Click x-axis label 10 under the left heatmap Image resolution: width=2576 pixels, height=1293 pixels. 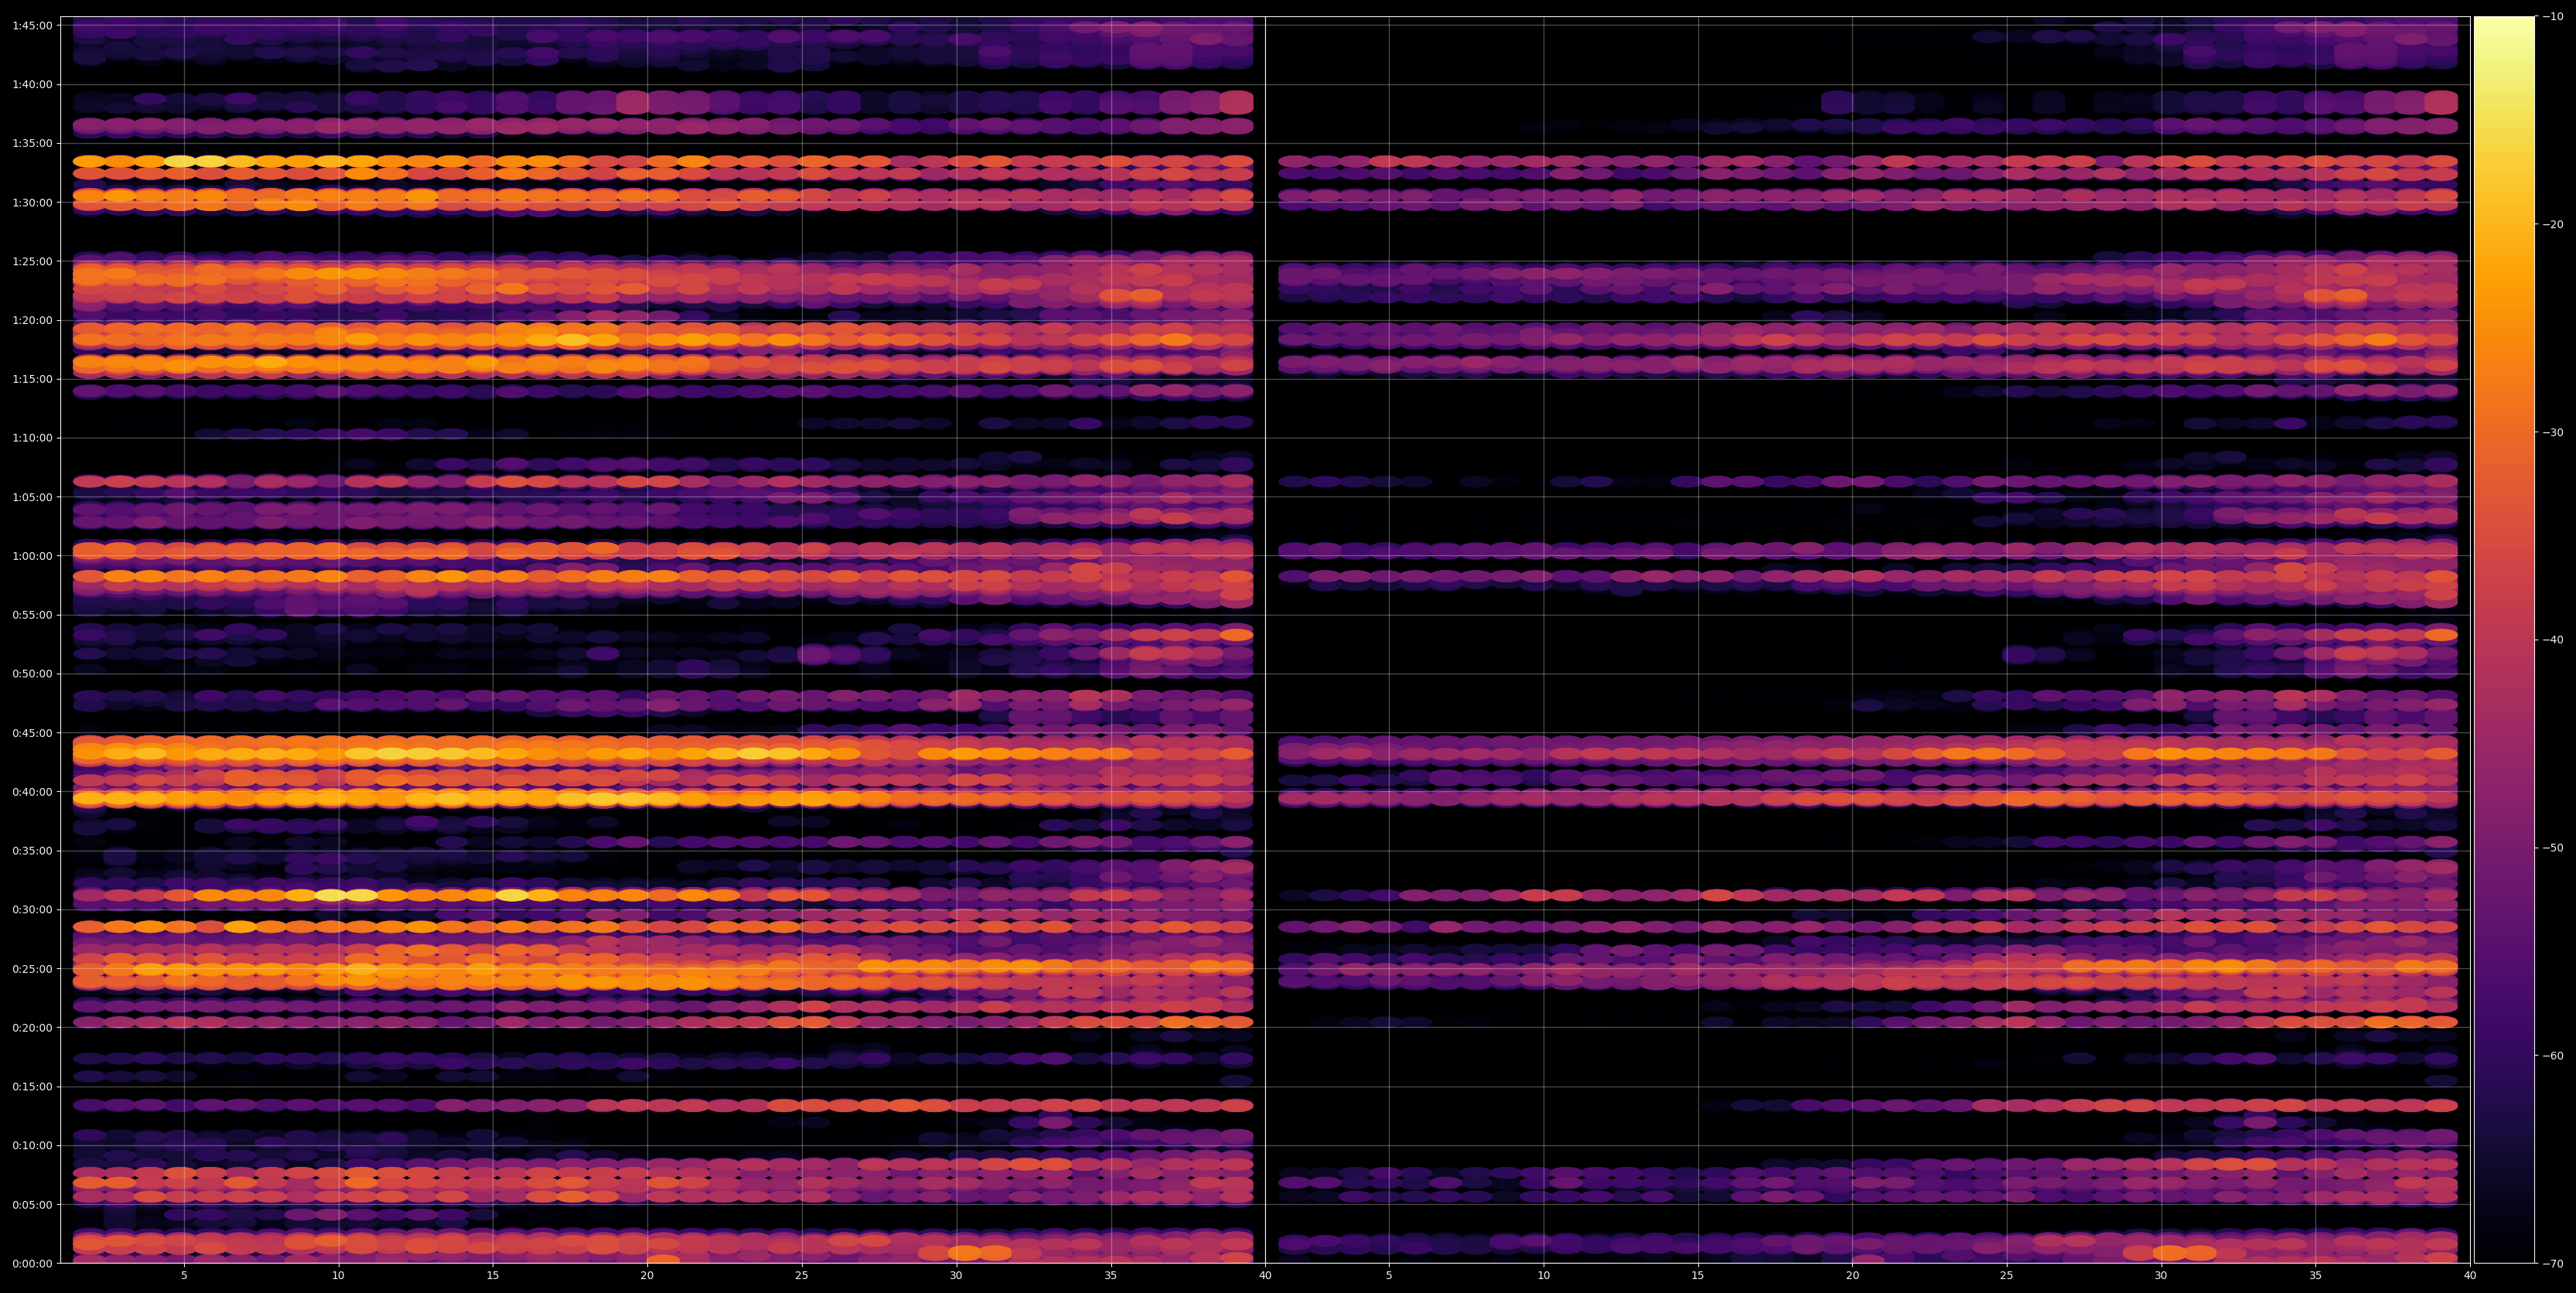[338, 1275]
